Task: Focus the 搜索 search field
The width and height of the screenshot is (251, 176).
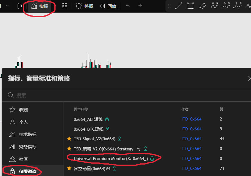Action: [127, 95]
